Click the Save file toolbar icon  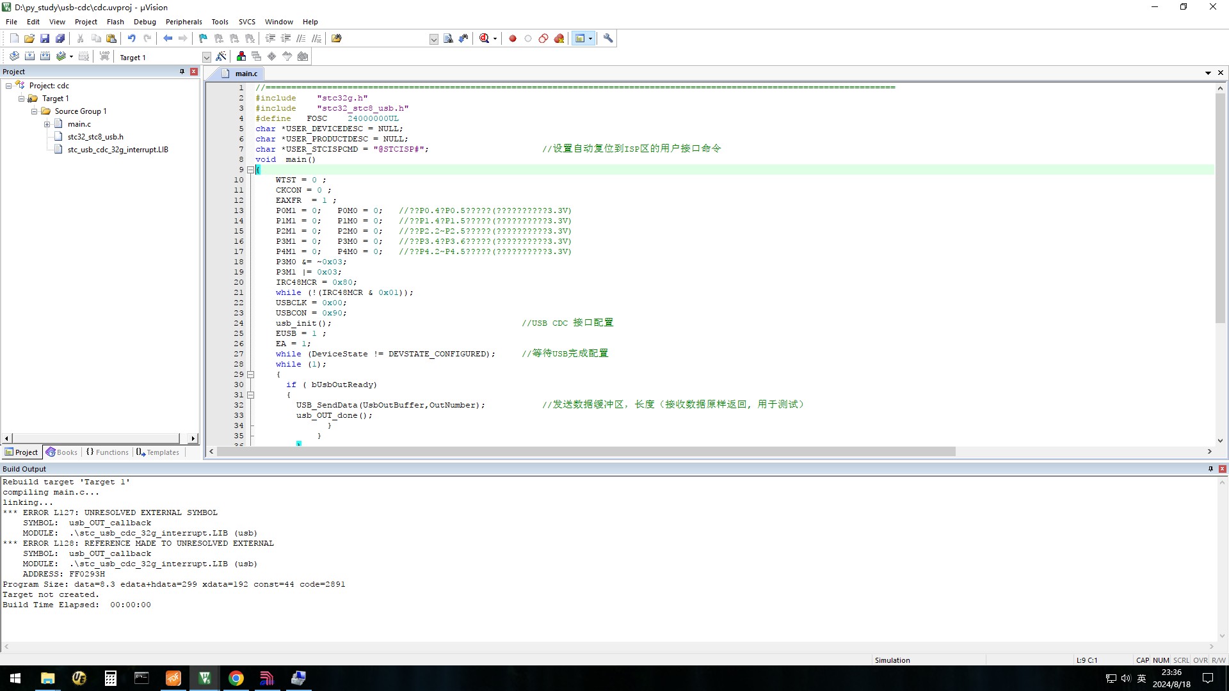click(45, 38)
